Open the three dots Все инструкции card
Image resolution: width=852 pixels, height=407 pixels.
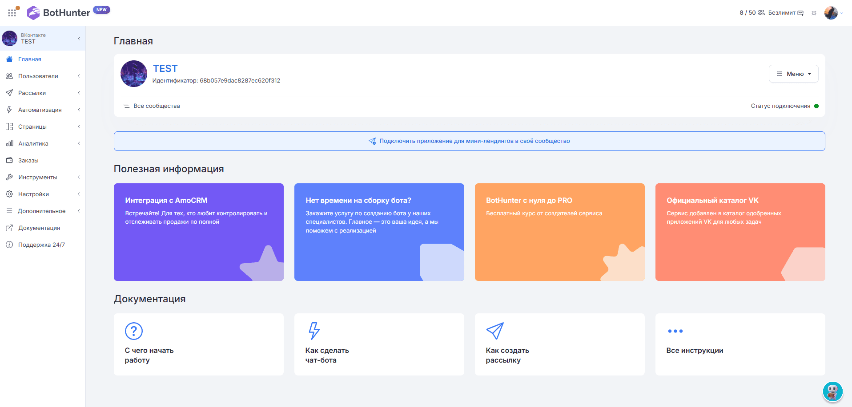[740, 344]
